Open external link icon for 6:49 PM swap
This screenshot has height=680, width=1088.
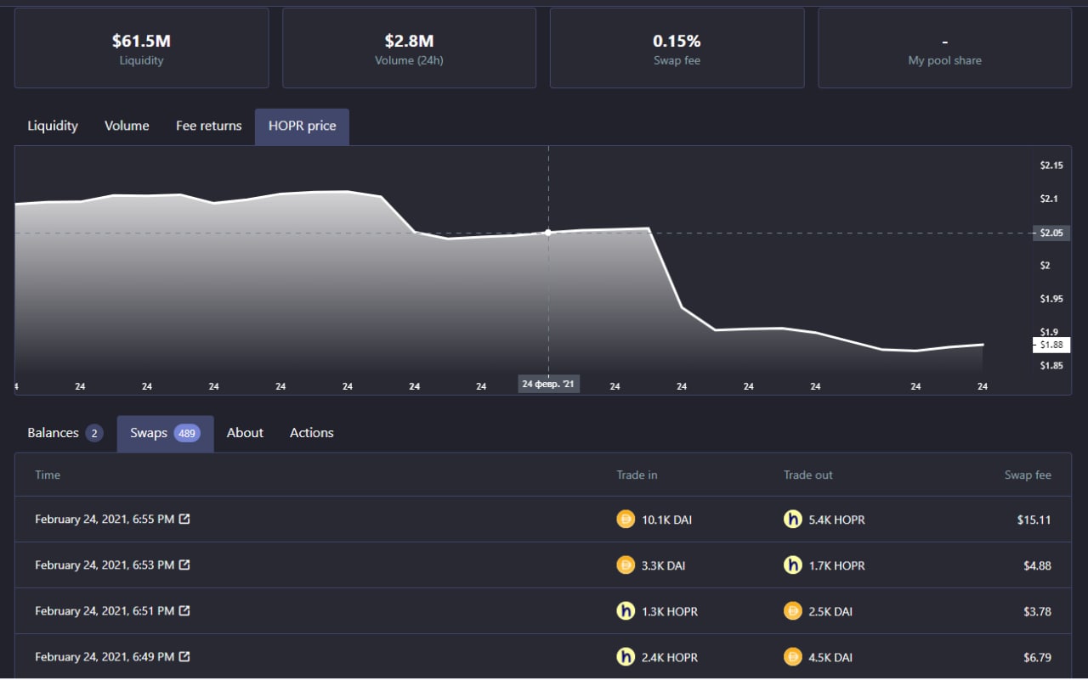pyautogui.click(x=184, y=656)
